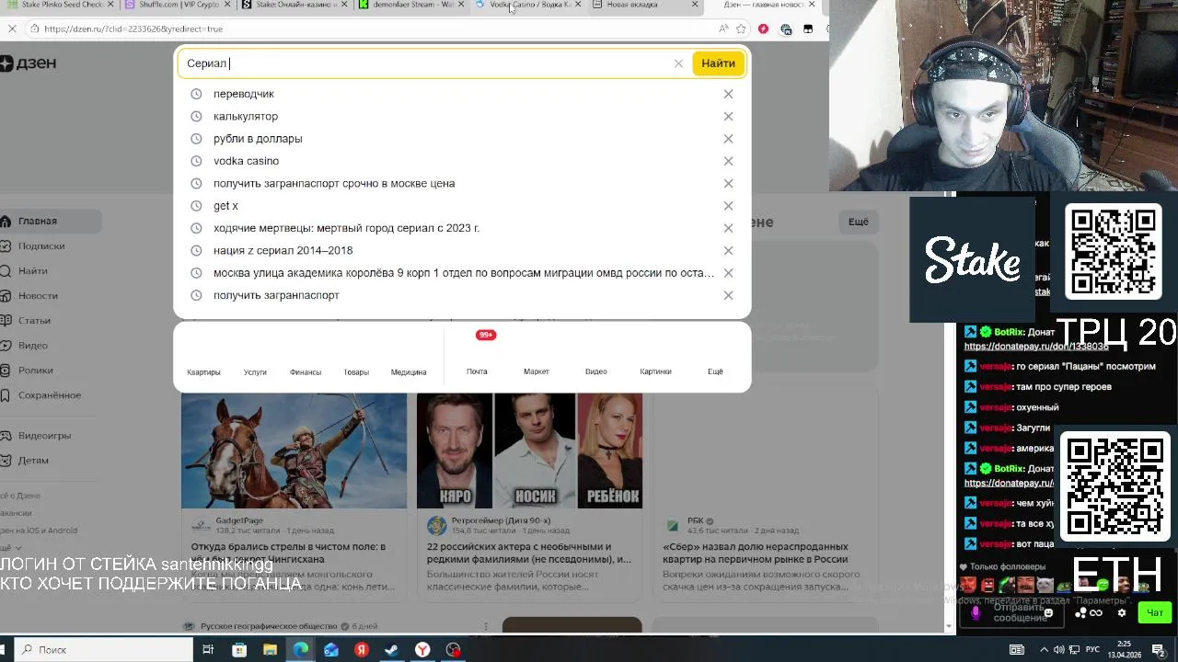Open Видеоигры in Dzen sidebar
Image resolution: width=1178 pixels, height=662 pixels.
coord(44,435)
